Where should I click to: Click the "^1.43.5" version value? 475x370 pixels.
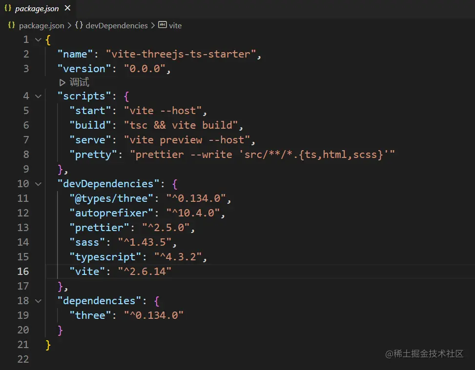click(145, 242)
